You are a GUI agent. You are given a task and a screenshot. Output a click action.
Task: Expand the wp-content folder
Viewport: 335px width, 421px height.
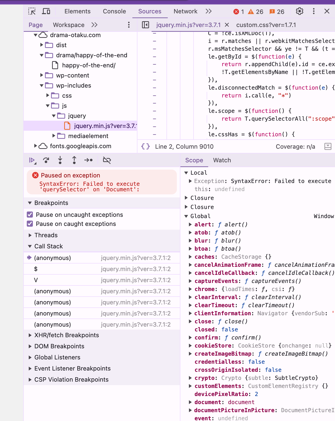tap(42, 75)
